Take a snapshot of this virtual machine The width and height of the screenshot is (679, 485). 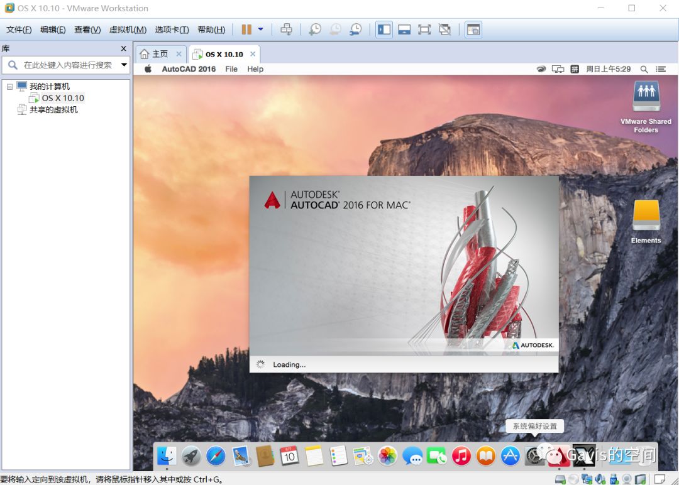[315, 30]
